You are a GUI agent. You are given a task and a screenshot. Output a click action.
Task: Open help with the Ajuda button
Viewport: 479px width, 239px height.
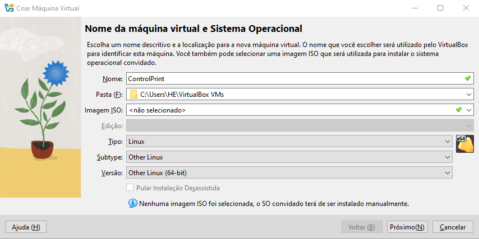(x=26, y=227)
